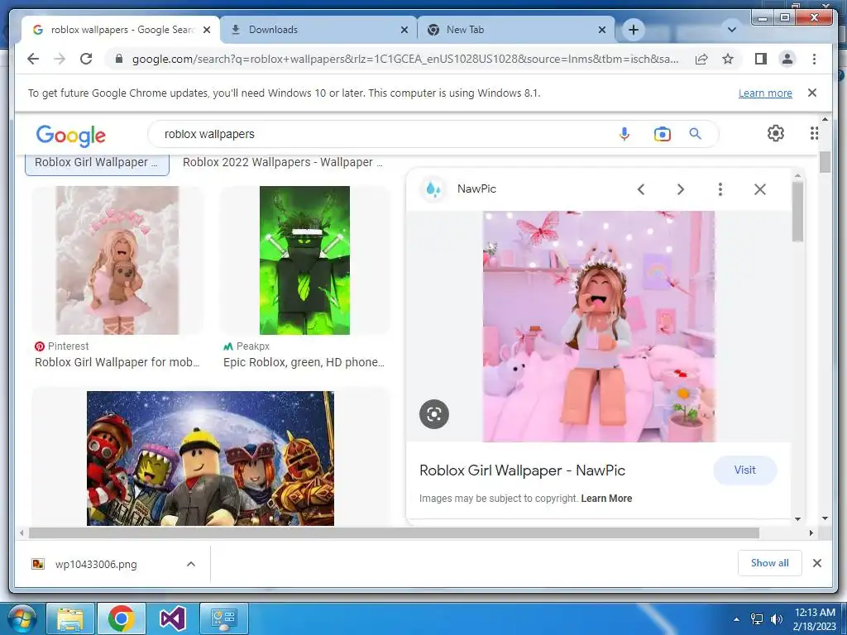Select Roblox Girl Wallpaper result chip
Viewport: 847px width, 635px height.
click(x=98, y=163)
